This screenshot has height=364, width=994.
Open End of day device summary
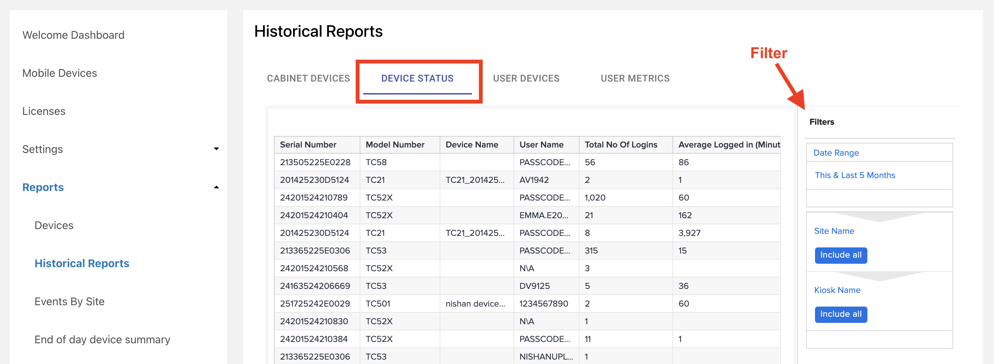(x=102, y=340)
